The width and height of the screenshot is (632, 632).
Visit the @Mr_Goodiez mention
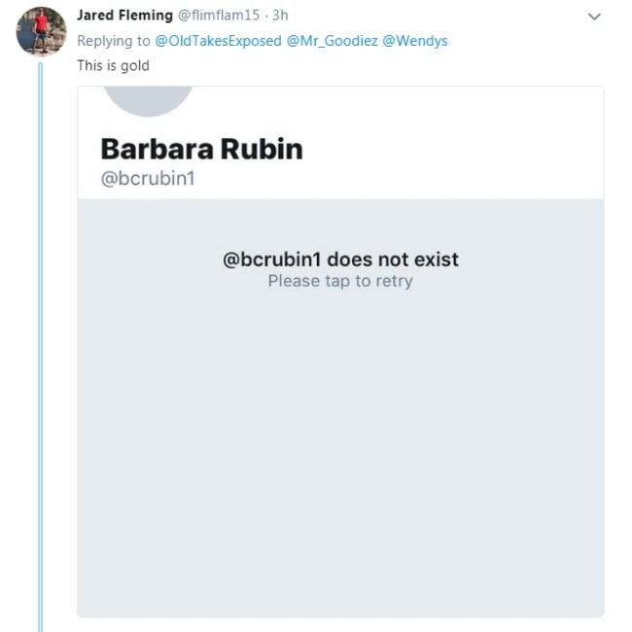(x=332, y=41)
